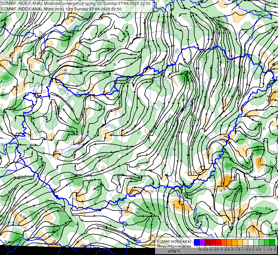The image size is (278, 255).
Task: Click the darkest green swatch before 2
Action: click(272, 242)
